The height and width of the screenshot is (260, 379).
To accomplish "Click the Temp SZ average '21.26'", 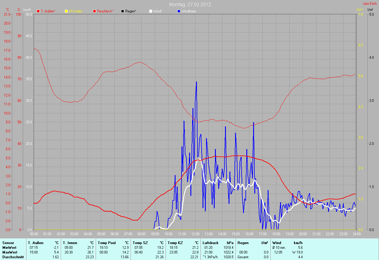I will pyautogui.click(x=159, y=257).
